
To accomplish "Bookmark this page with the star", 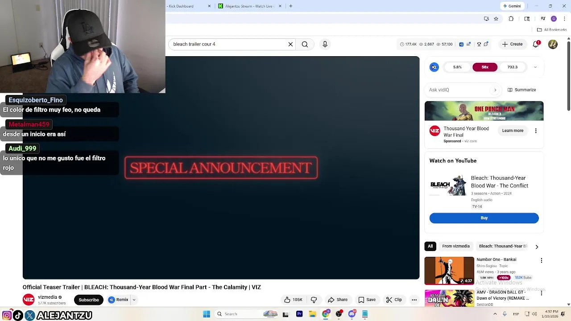I will point(496,19).
